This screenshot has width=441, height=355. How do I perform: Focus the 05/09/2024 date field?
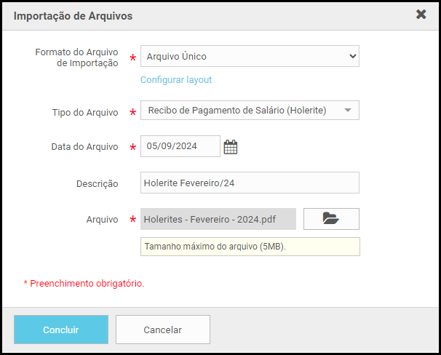tap(180, 146)
